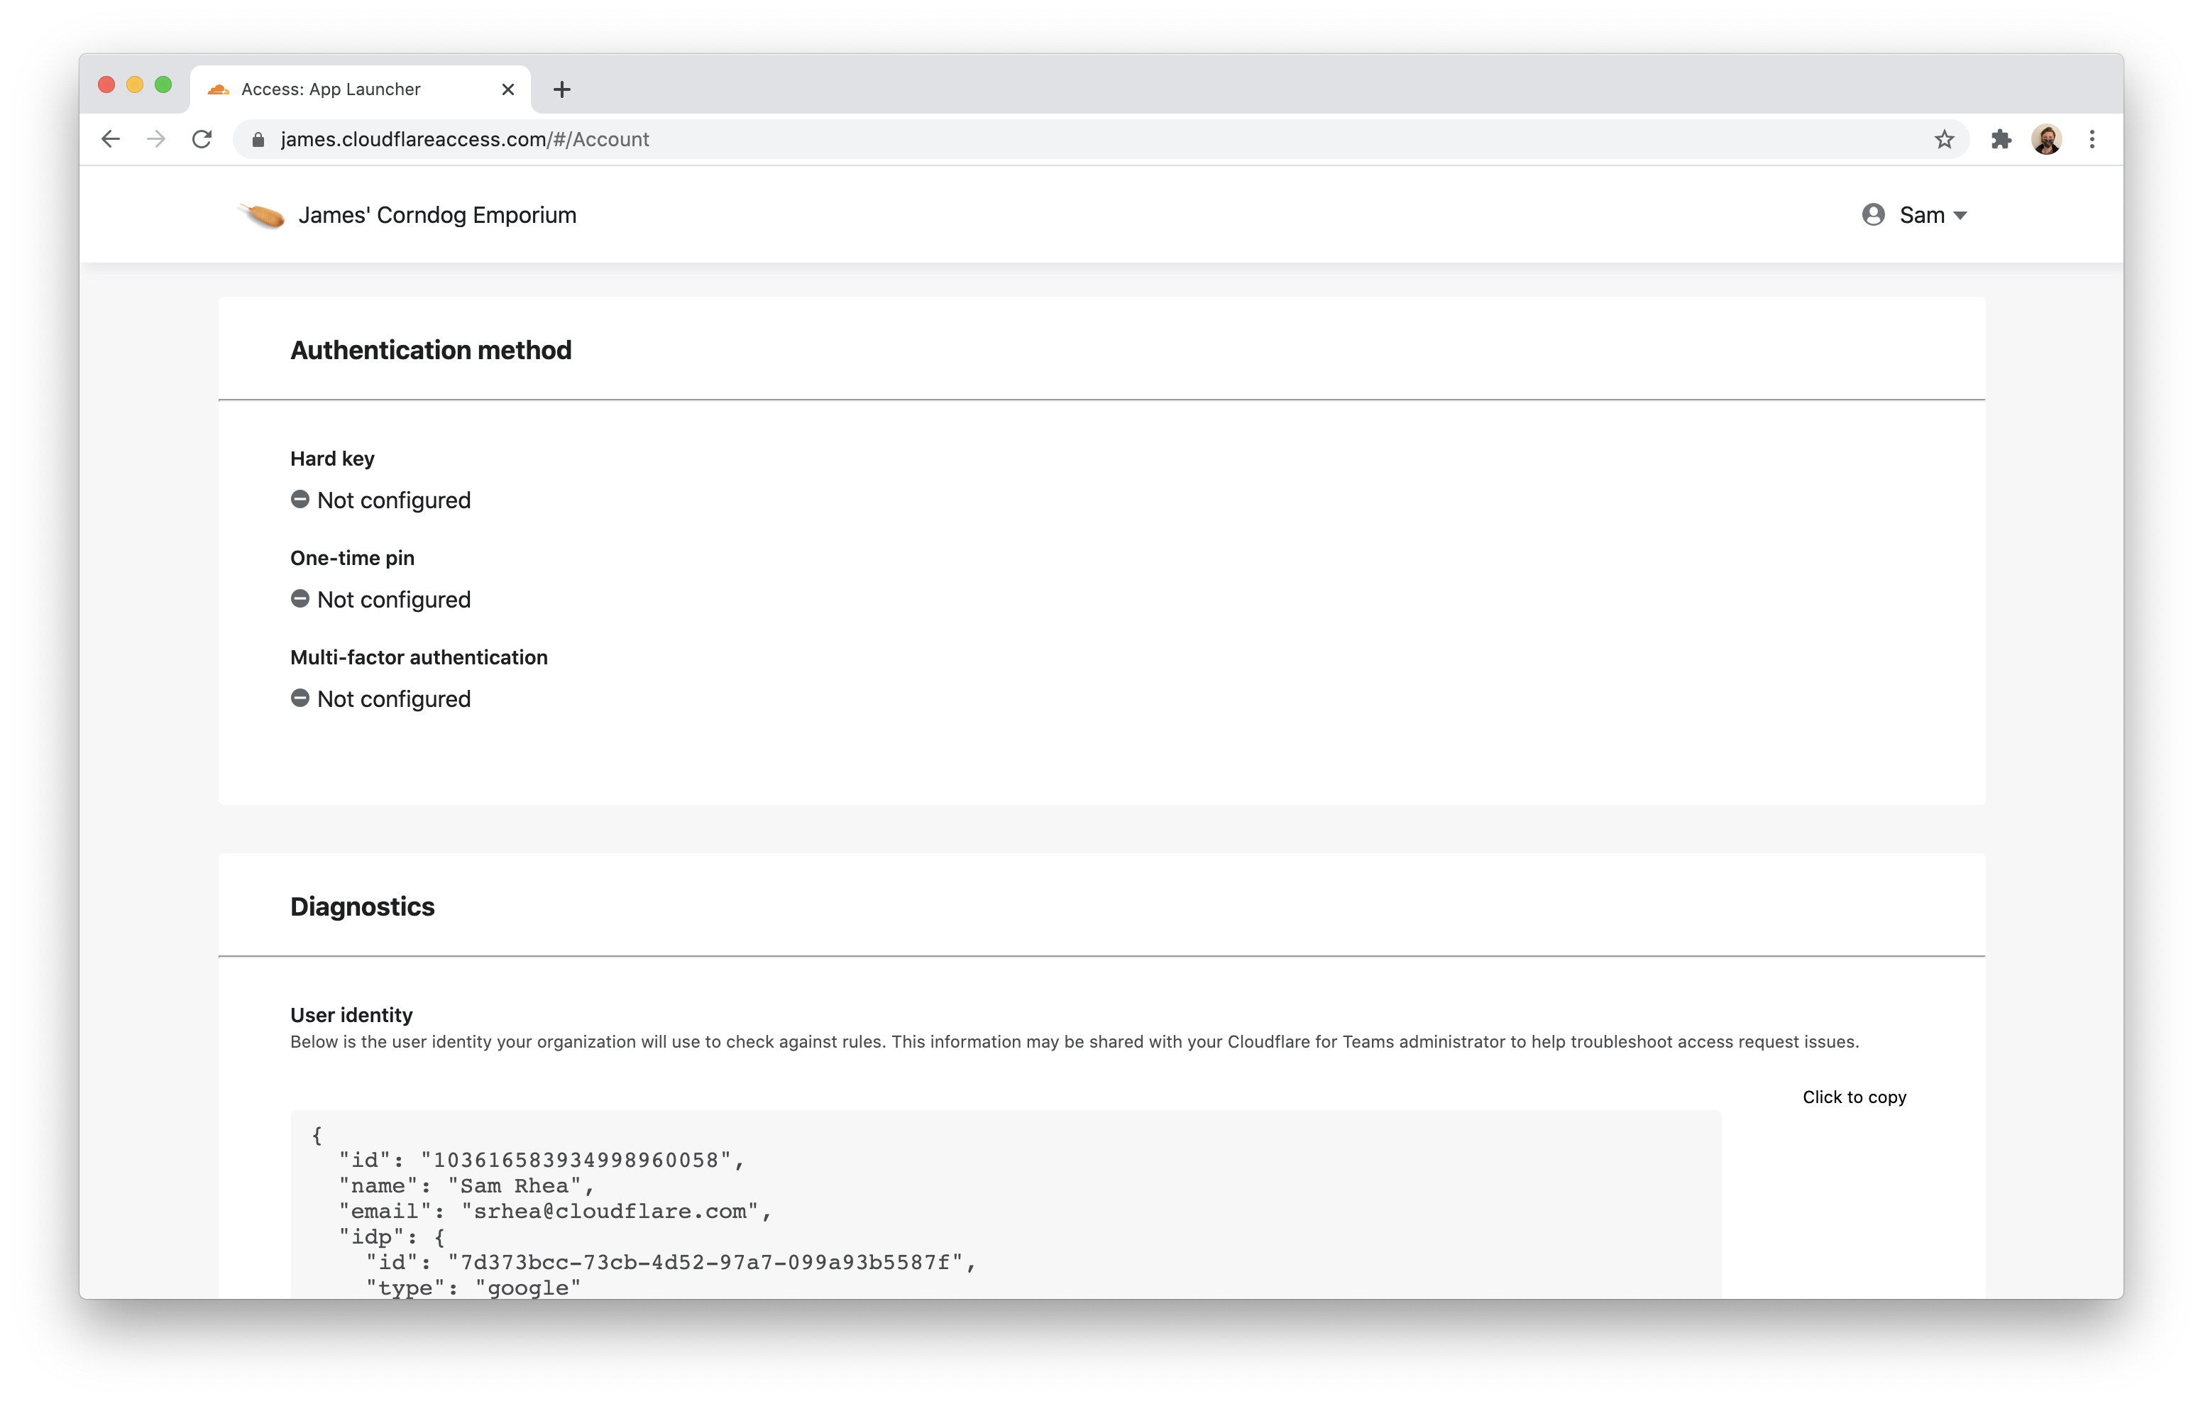The height and width of the screenshot is (1404, 2203).
Task: Click the user account avatar icon
Action: (1873, 214)
